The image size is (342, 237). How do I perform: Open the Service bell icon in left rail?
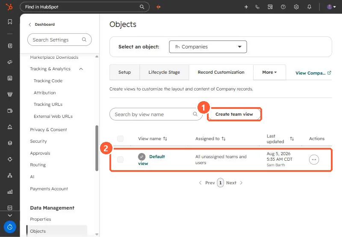point(10,127)
